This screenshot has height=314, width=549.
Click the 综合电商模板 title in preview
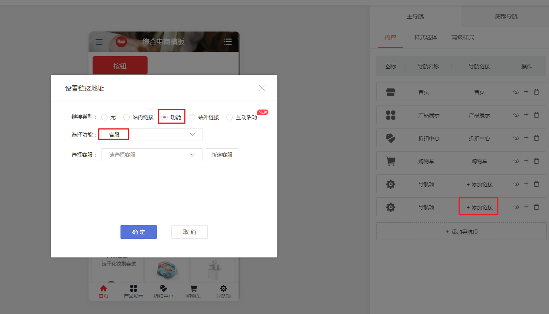[163, 42]
